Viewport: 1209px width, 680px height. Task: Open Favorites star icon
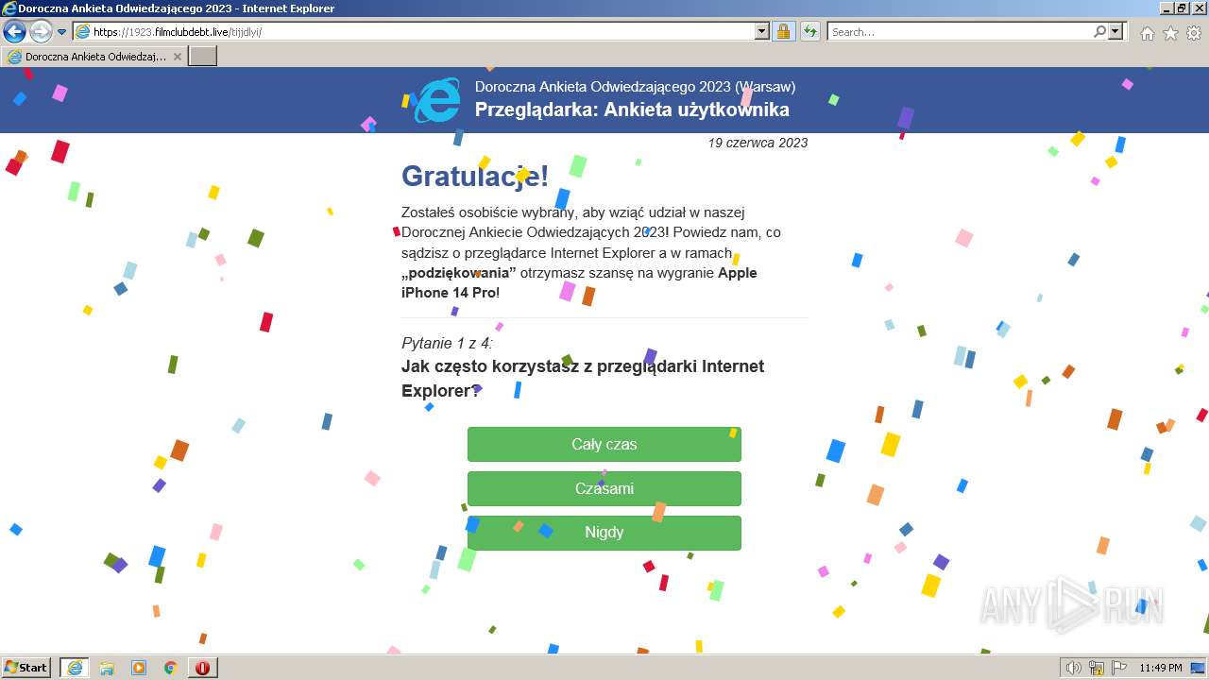1170,33
